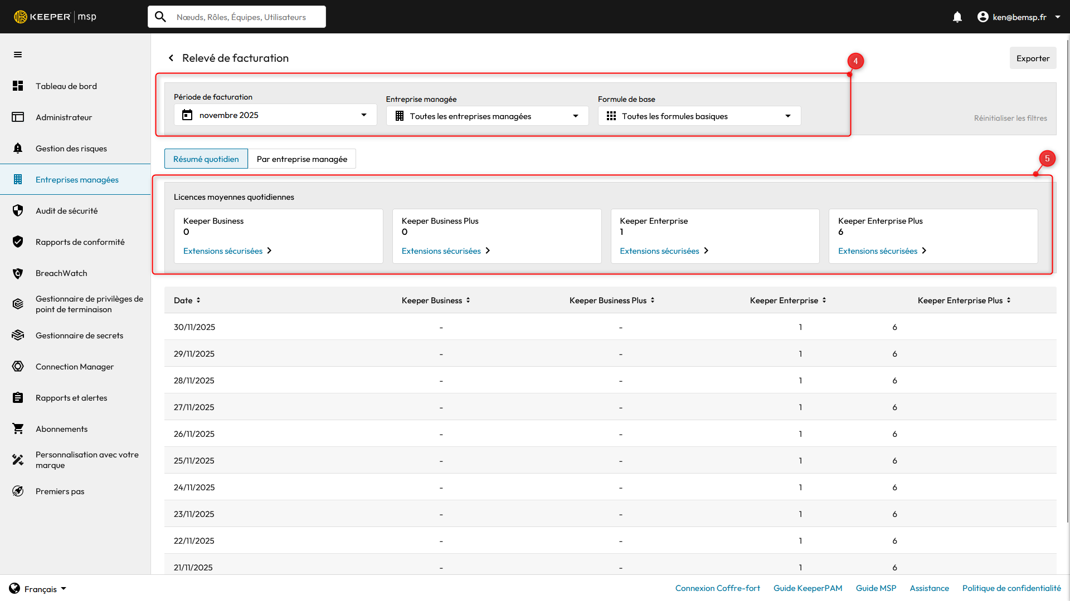Click the Gestionnaire de secrets icon
1070x601 pixels.
click(18, 335)
